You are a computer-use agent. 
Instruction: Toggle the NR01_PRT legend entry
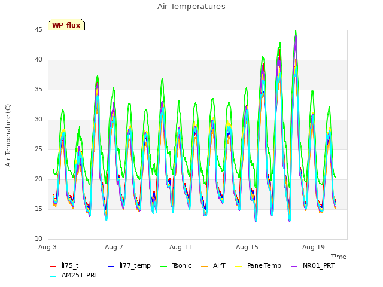pyautogui.click(x=312, y=265)
